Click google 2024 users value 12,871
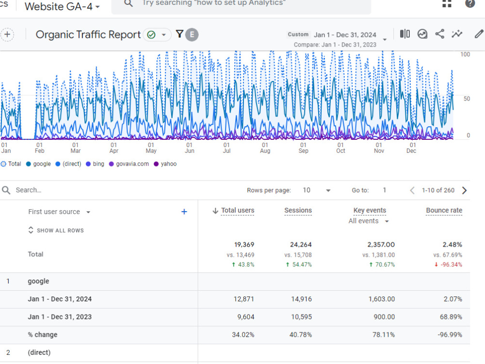The height and width of the screenshot is (364, 485). [x=244, y=299]
